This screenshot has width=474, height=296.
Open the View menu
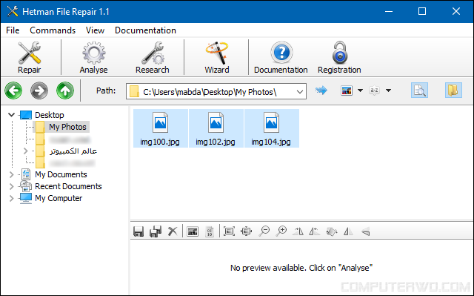pyautogui.click(x=95, y=30)
